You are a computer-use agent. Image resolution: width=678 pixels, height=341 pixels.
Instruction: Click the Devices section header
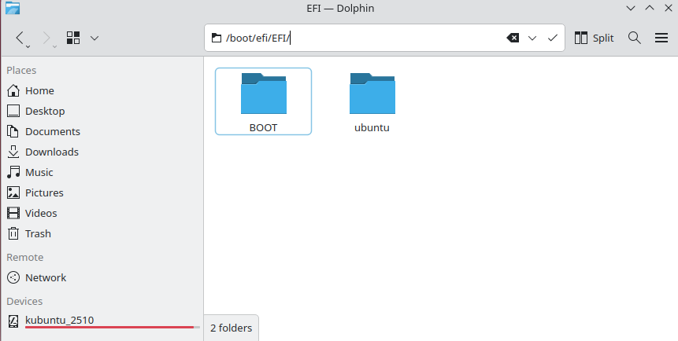click(24, 301)
